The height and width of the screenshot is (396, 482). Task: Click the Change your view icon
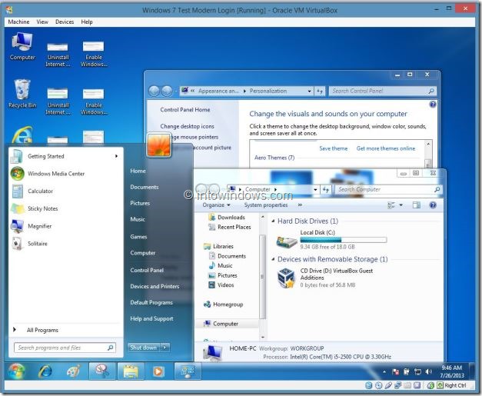391,205
